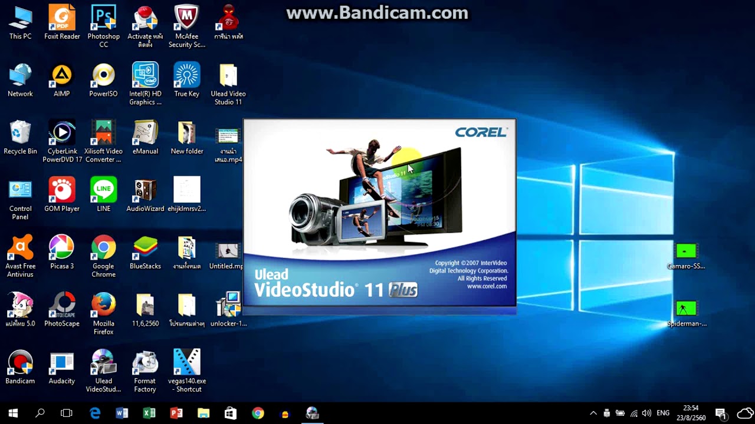Screen dimensions: 755x424
Task: Launch Word from the taskbar
Action: 122,413
